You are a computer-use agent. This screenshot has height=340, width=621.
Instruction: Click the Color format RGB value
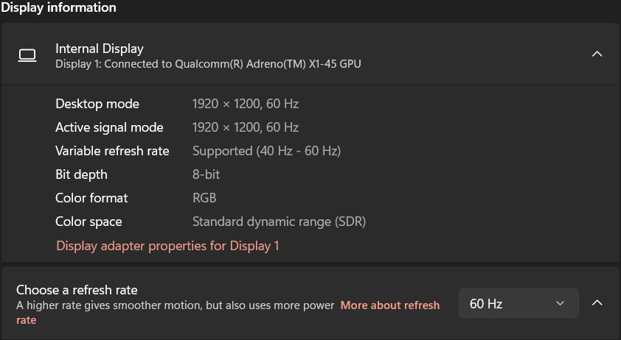(204, 198)
